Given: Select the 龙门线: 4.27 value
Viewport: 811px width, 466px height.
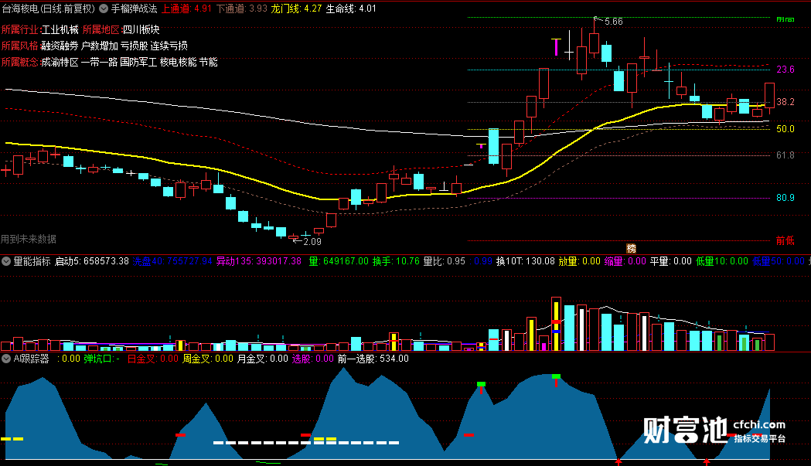Looking at the screenshot, I should 296,9.
